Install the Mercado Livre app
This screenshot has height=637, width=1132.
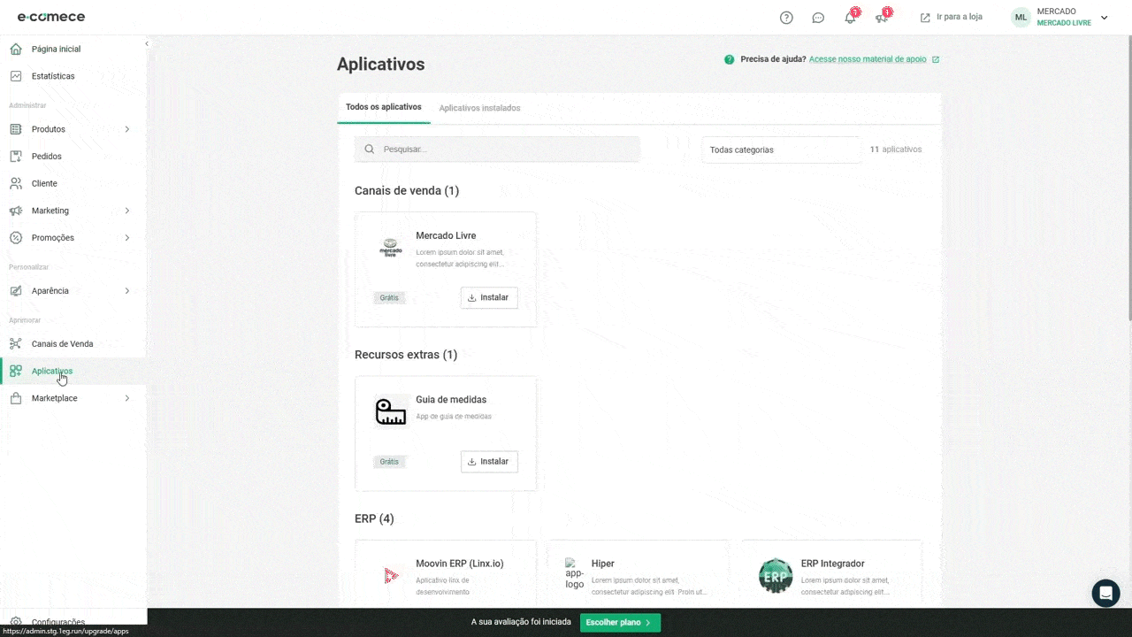[489, 297]
